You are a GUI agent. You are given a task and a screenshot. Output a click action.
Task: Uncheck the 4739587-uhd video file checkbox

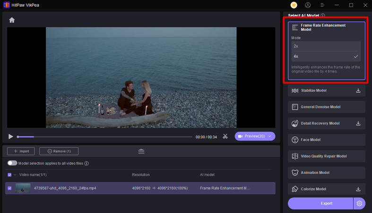coord(10,188)
